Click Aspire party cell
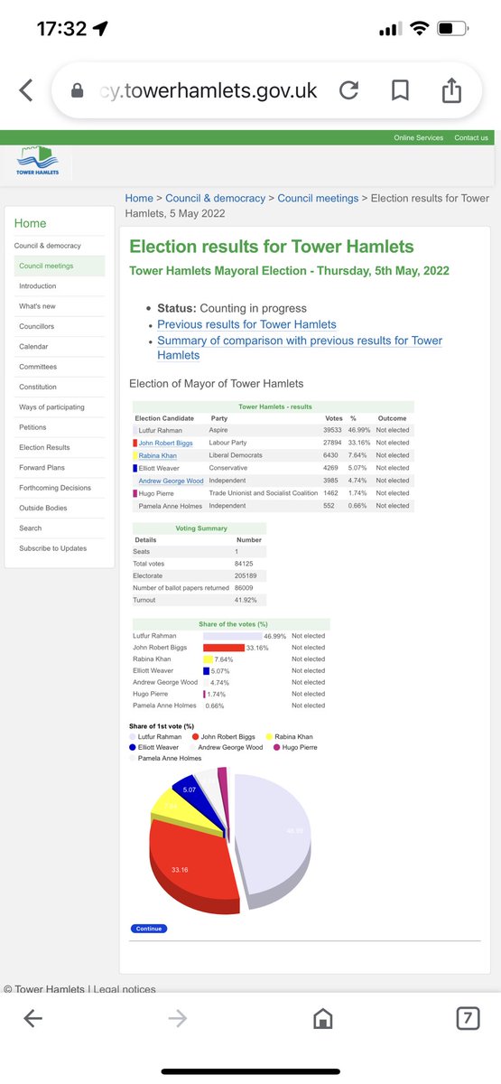The width and height of the screenshot is (501, 1084). click(220, 430)
